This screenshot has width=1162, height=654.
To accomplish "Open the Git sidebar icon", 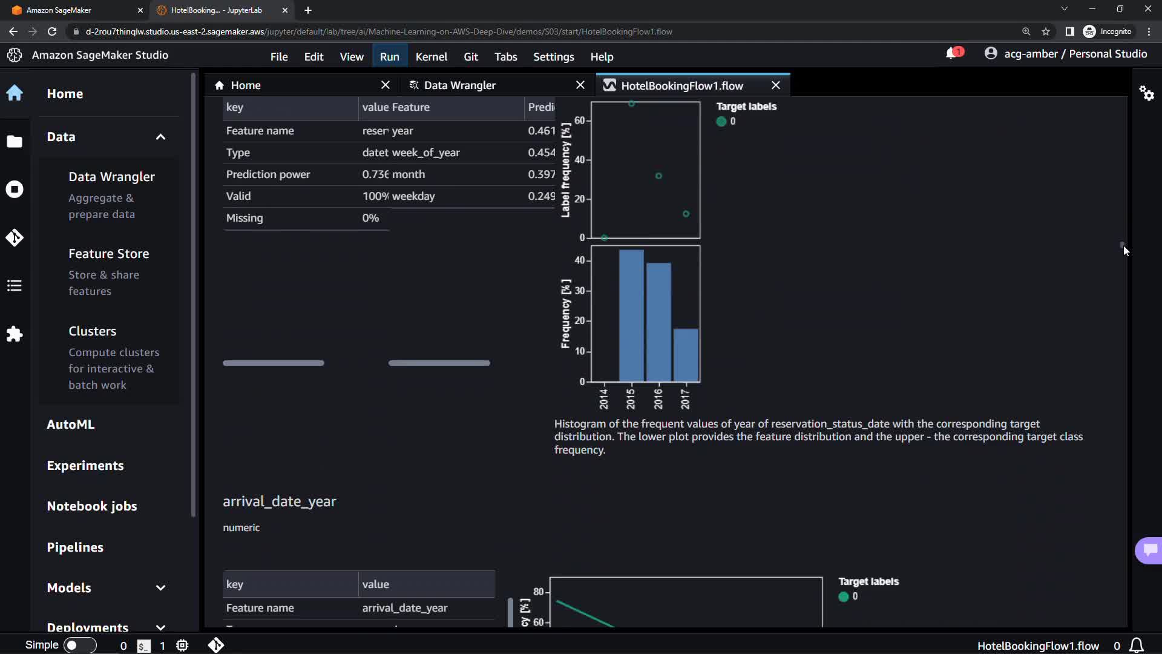I will (15, 237).
